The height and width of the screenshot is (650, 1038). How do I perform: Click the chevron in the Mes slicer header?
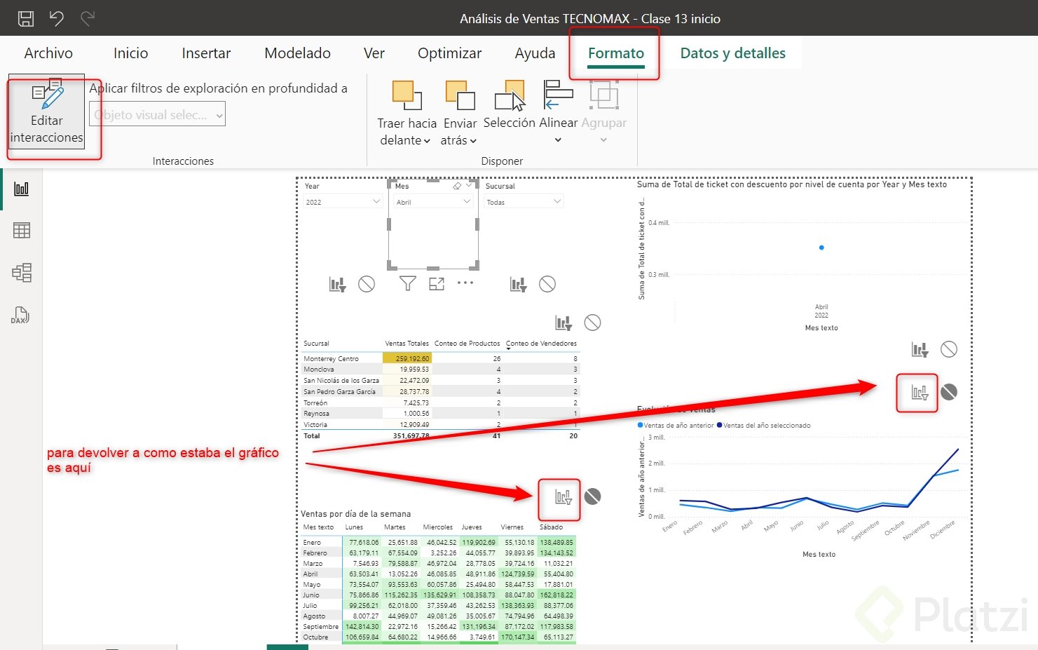pos(470,186)
